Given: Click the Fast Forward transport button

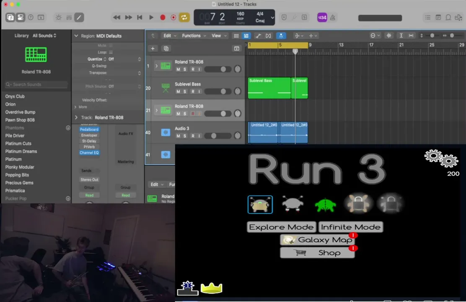Looking at the screenshot, I should coord(128,18).
